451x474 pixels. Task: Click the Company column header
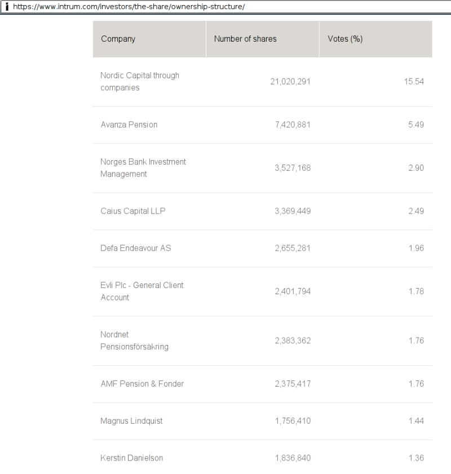(118, 39)
